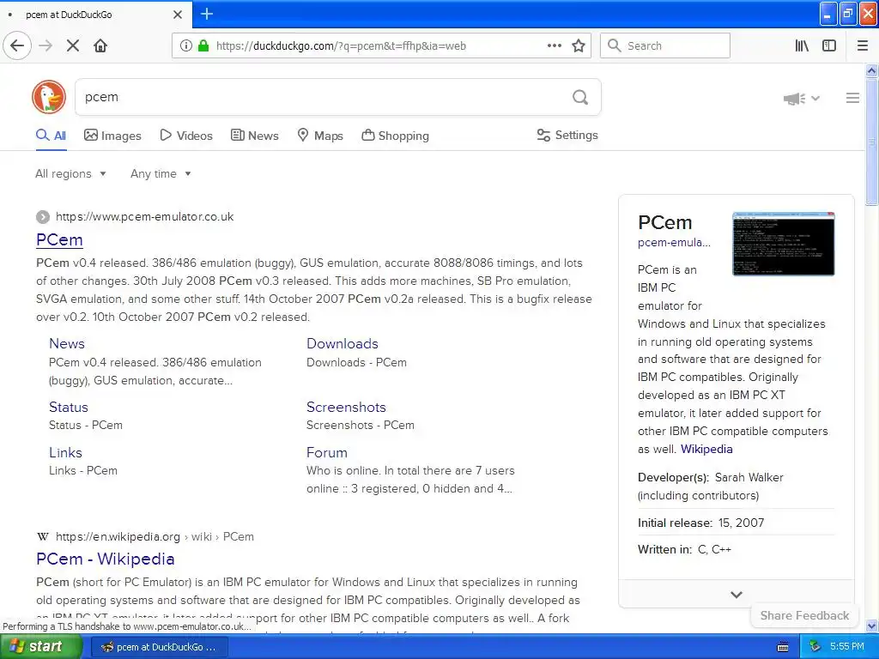
Task: Bookmark this page with the star
Action: click(579, 45)
